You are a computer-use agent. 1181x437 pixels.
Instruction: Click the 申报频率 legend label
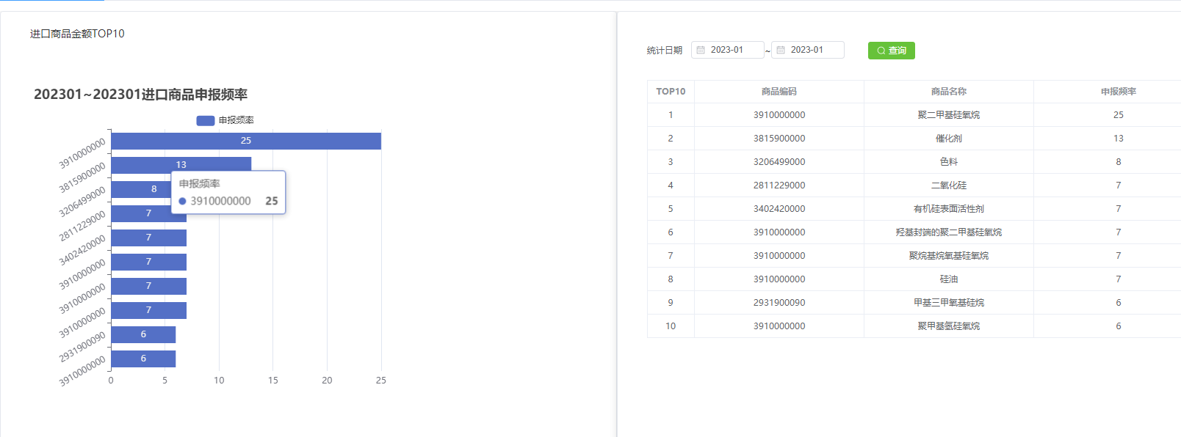[236, 120]
